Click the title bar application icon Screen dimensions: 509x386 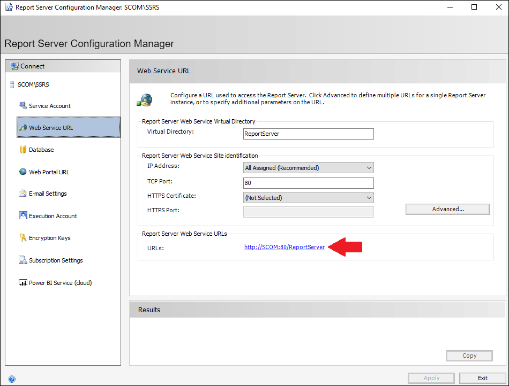[x=9, y=7]
